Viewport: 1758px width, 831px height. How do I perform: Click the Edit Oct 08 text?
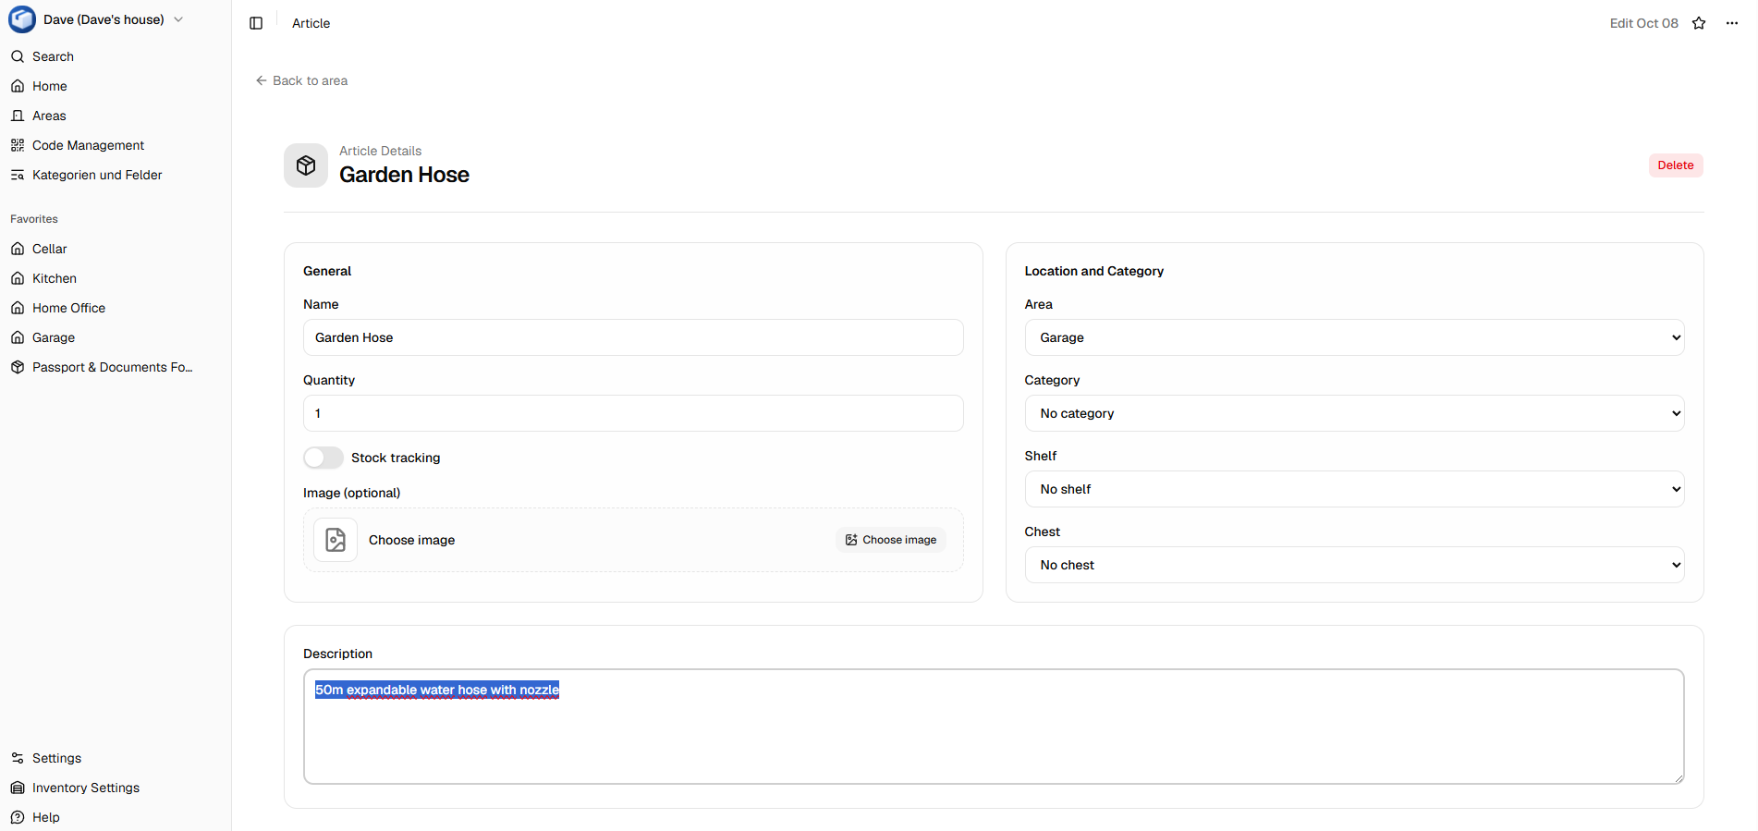coord(1643,23)
